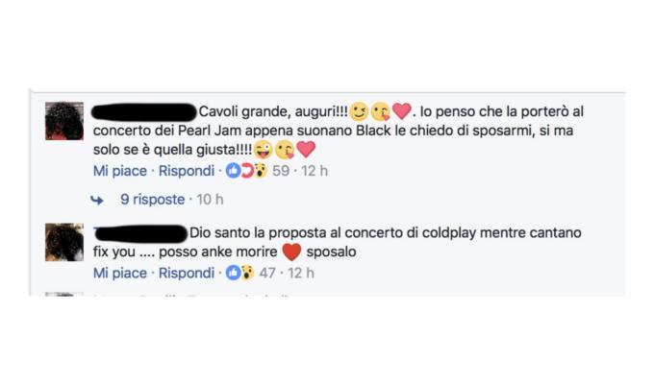This screenshot has height=384, width=654.
Task: Click the red heart emoji before sposalo
Action: click(291, 252)
